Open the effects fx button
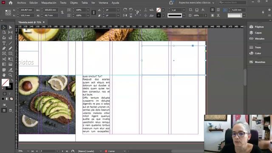272x153 pixels. 203,10
